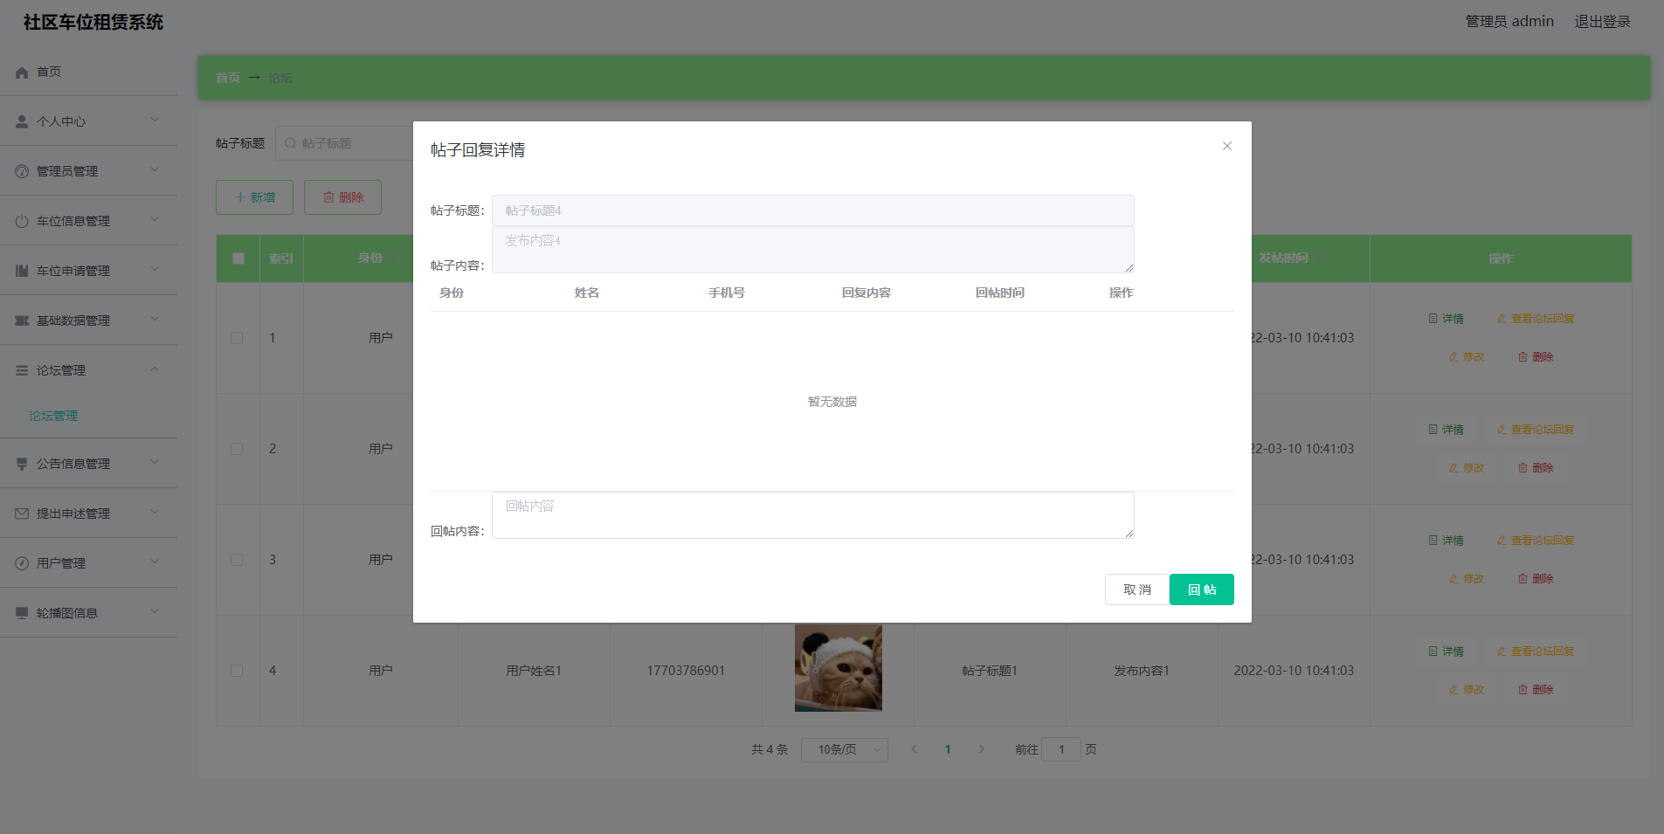
Task: Check the checkbox for row 3
Action: coord(237,560)
